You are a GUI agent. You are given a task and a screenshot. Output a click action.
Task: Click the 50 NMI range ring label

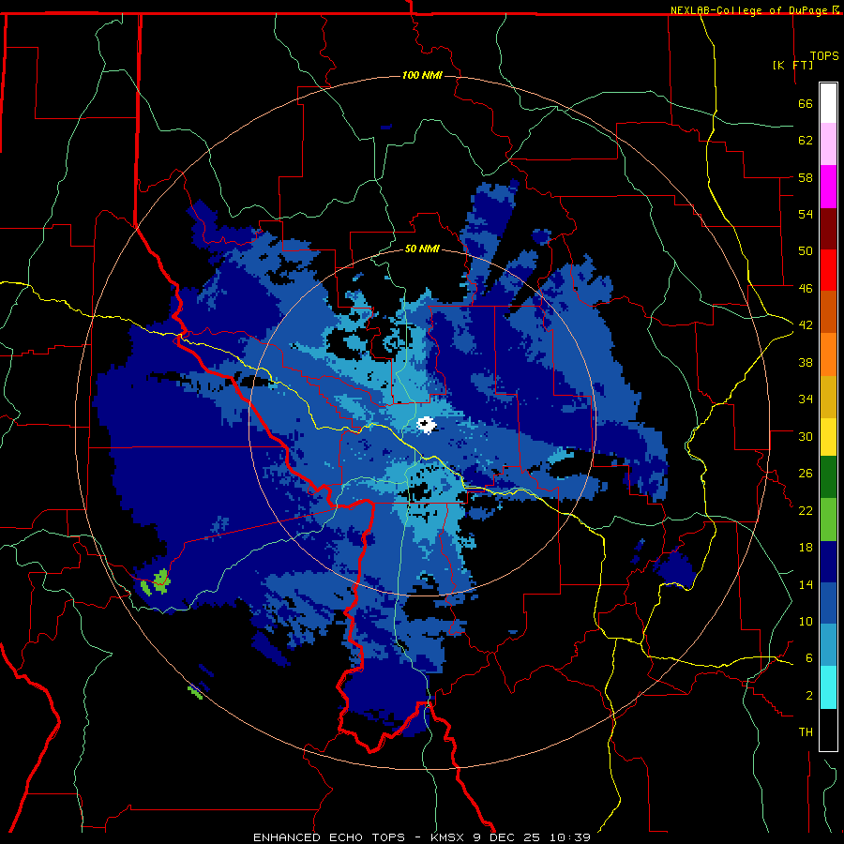pyautogui.click(x=422, y=249)
